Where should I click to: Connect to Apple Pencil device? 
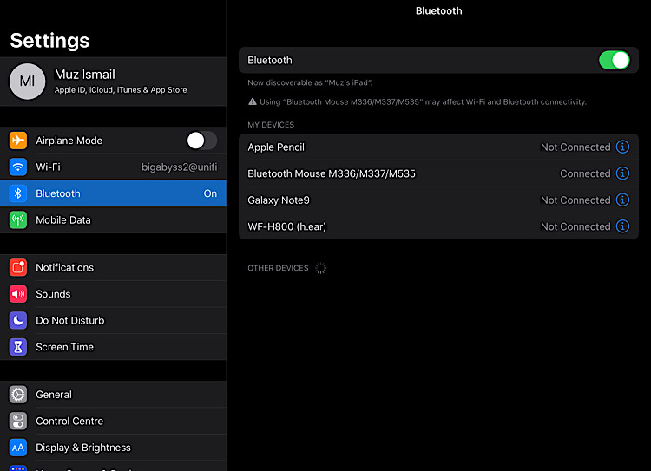coord(438,147)
